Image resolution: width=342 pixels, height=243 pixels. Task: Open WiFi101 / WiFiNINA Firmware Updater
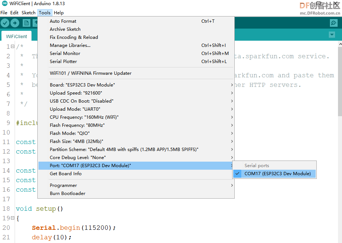136,73
